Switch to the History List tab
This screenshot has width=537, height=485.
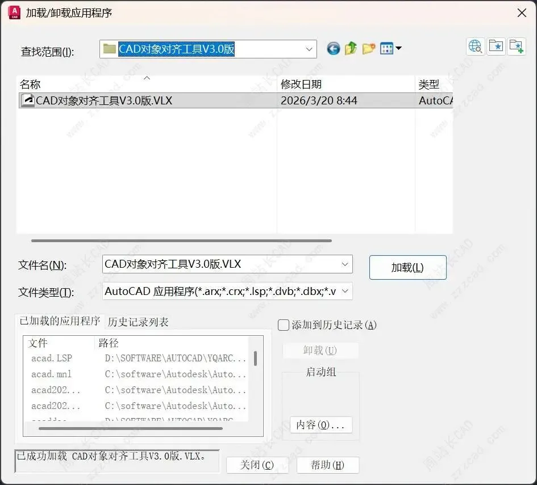point(138,322)
